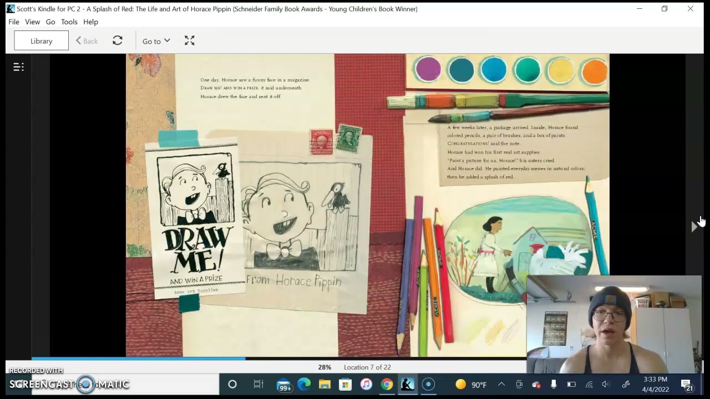Minimize the Kindle window

coord(640,9)
